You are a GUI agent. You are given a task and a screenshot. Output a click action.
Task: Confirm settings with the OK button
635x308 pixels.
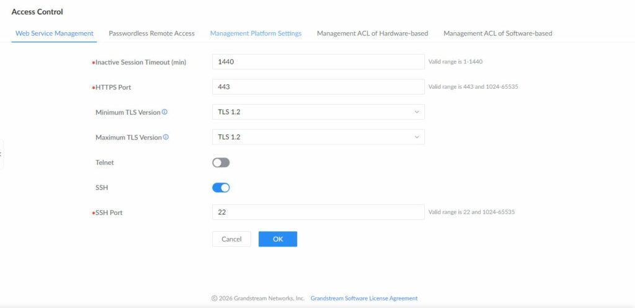pos(278,239)
